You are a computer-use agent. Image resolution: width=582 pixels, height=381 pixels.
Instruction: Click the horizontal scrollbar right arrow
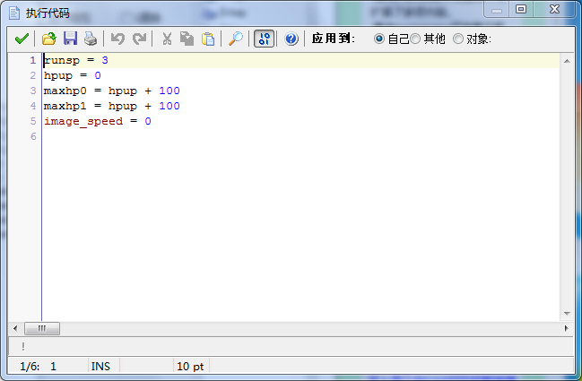(x=567, y=328)
